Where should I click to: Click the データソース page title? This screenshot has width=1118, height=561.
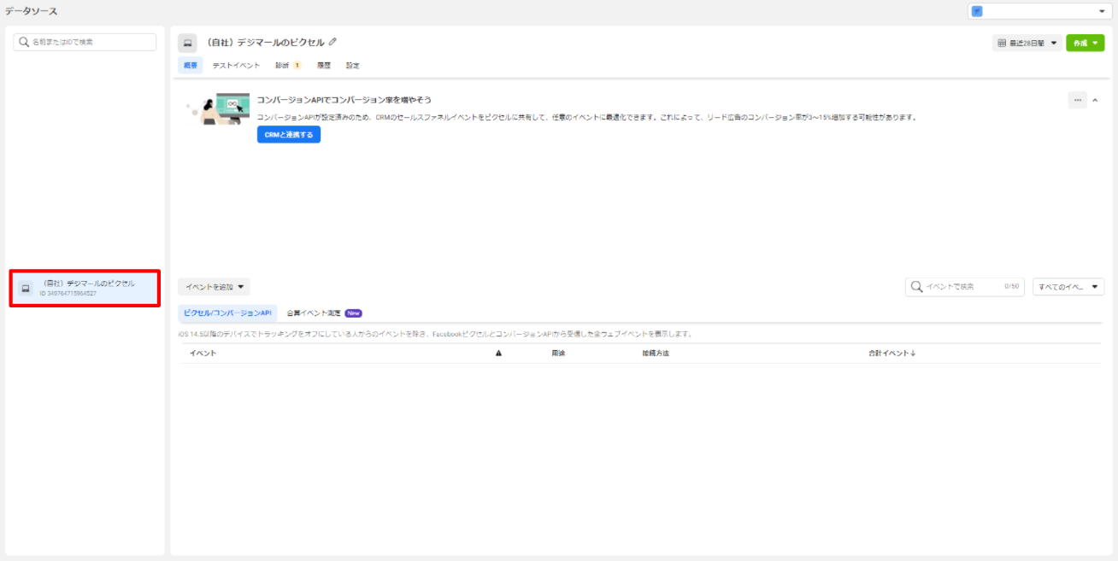click(32, 11)
